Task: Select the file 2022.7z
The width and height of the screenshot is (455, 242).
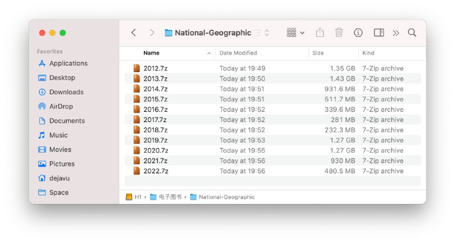Action: 273,172
